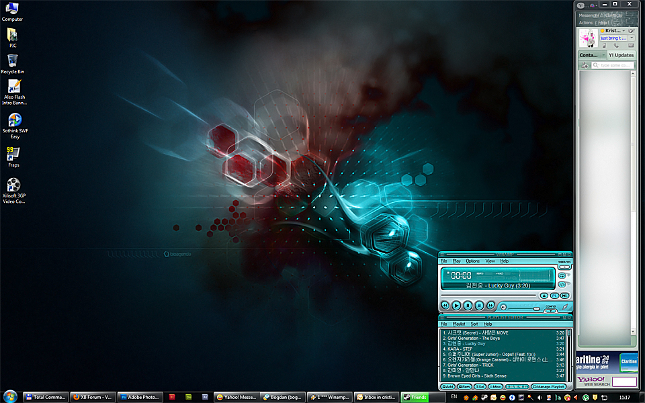Click Yahoo Messenger phone call icon
Image resolution: width=645 pixels, height=403 pixels.
[x=616, y=45]
